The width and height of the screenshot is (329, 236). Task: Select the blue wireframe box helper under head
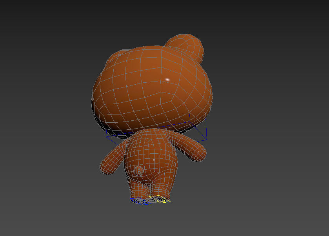point(156,130)
